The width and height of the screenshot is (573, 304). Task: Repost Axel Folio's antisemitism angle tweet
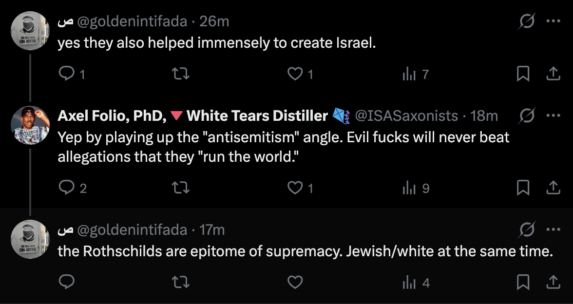[181, 188]
